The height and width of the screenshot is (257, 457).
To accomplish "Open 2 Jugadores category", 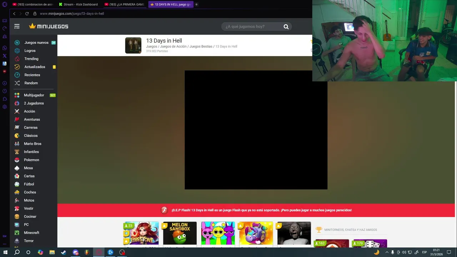I will click(34, 103).
